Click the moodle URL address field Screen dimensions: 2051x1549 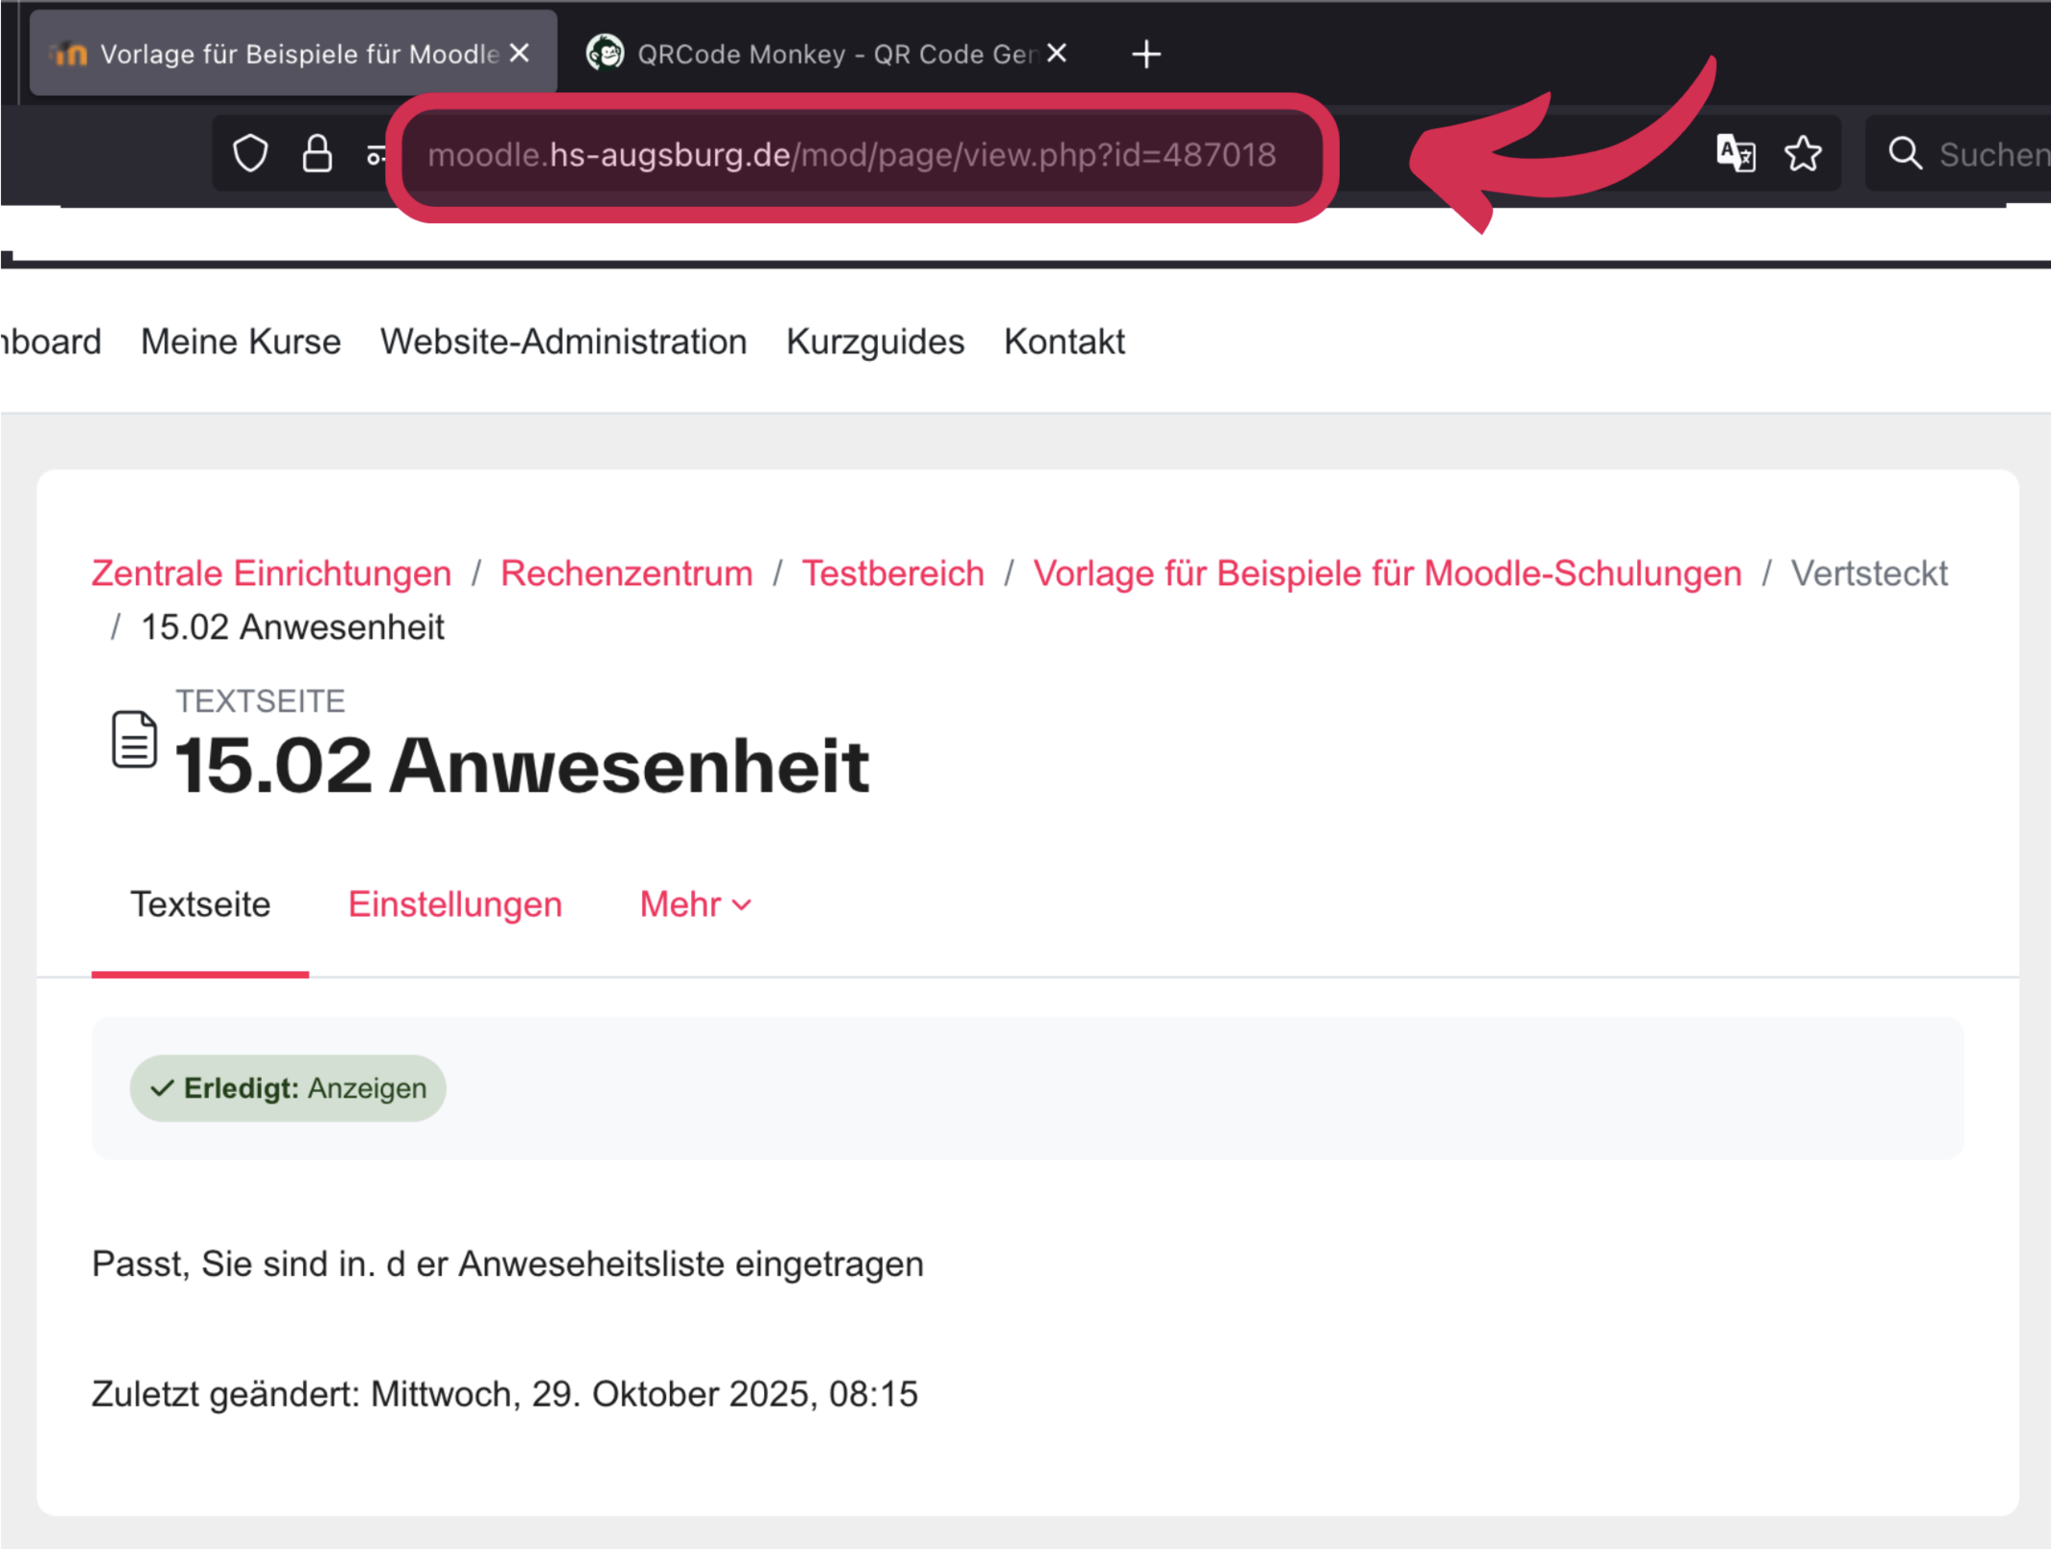pyautogui.click(x=851, y=155)
